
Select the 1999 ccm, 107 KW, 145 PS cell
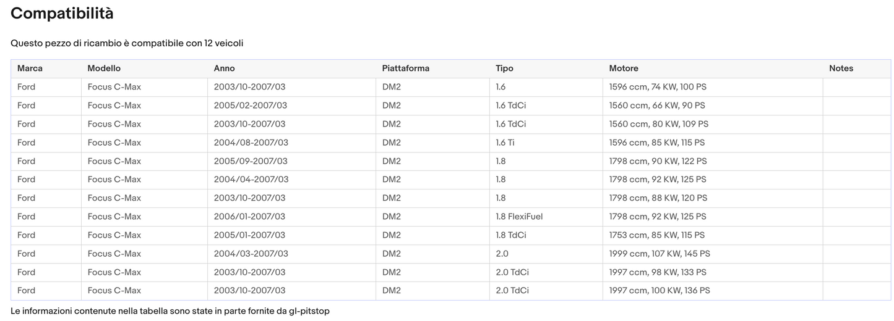pyautogui.click(x=660, y=254)
